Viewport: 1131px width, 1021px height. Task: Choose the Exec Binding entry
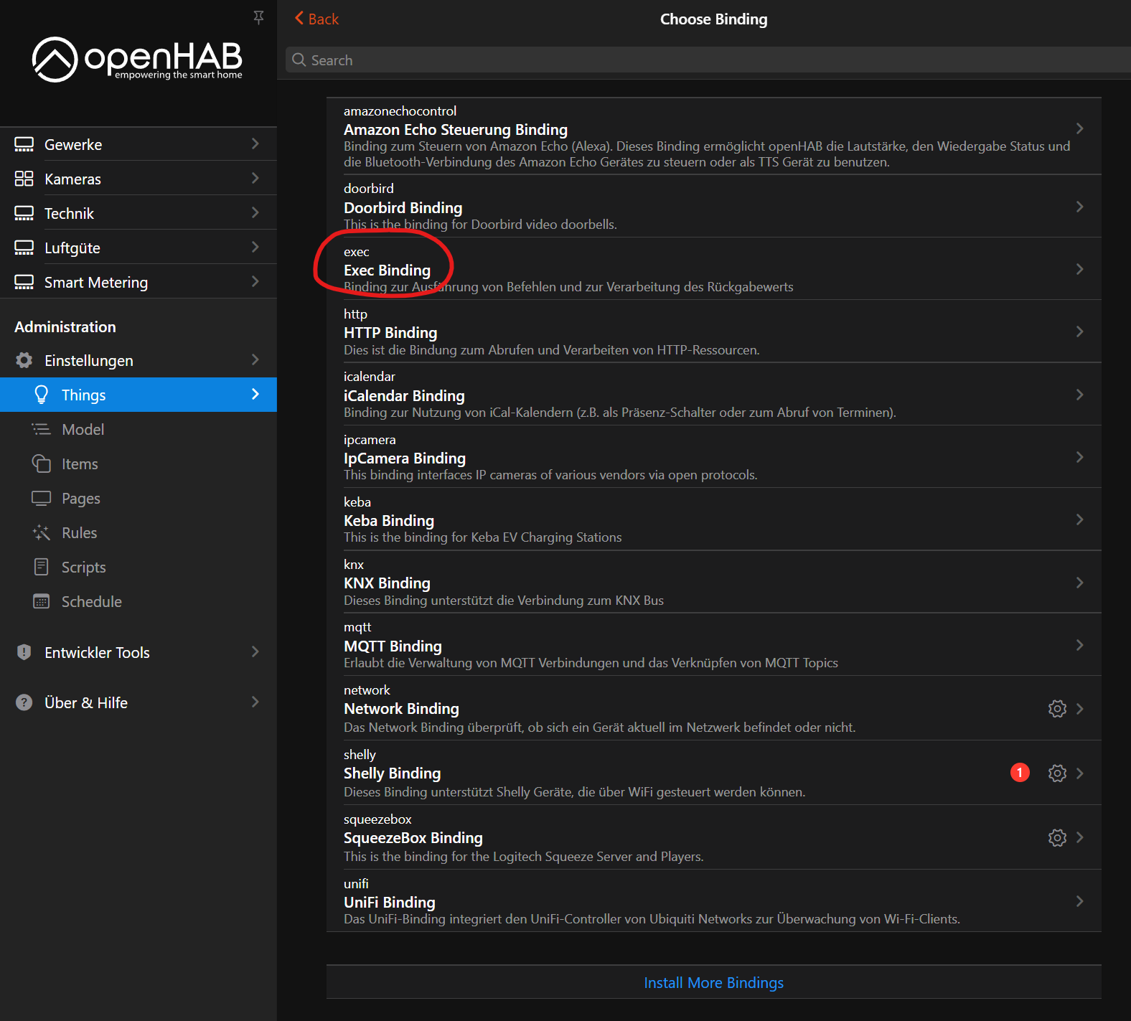pos(714,269)
